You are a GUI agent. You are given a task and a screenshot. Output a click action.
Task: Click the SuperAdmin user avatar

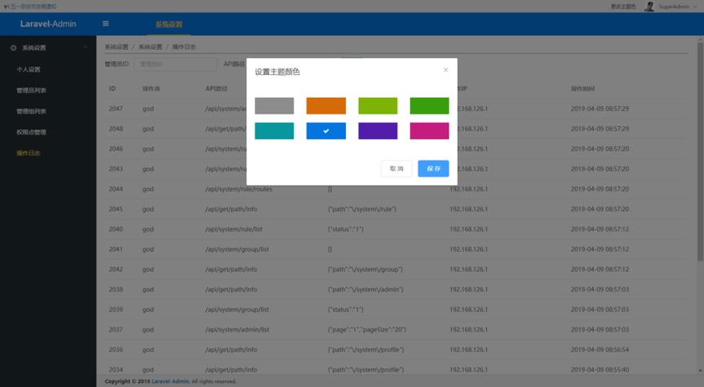649,7
